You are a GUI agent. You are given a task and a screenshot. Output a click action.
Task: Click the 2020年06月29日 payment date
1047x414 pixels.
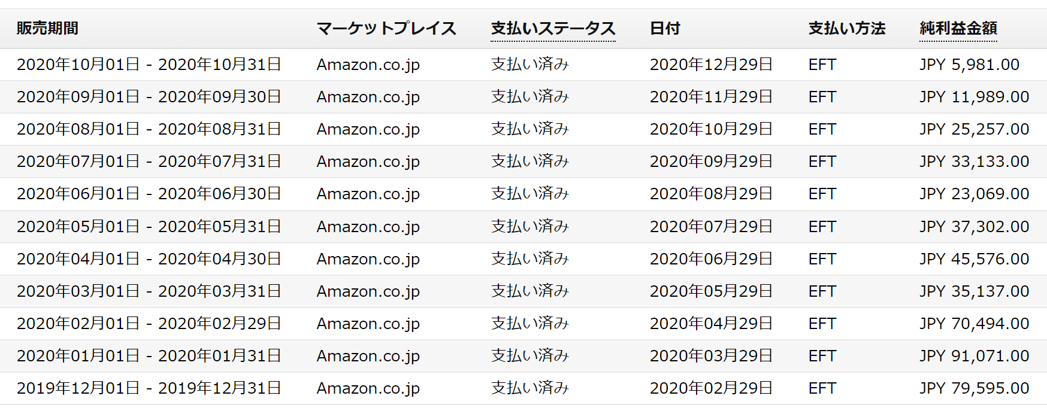(711, 259)
